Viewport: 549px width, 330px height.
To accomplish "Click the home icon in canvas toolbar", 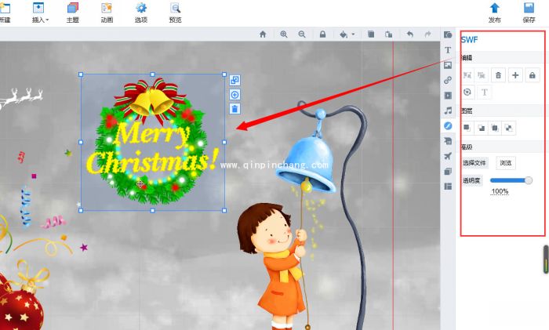I will 263,34.
